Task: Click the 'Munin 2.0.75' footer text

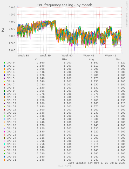Action: click(64, 166)
